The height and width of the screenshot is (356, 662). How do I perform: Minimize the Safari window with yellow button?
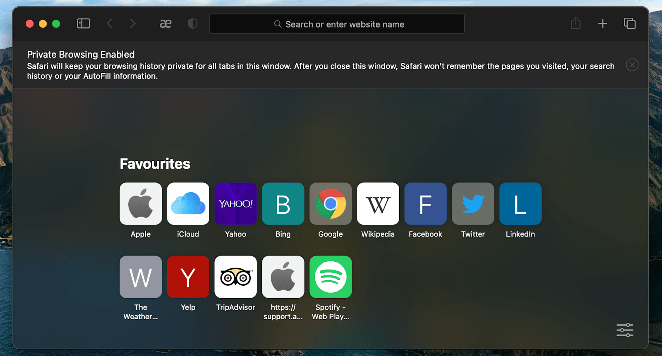(43, 24)
